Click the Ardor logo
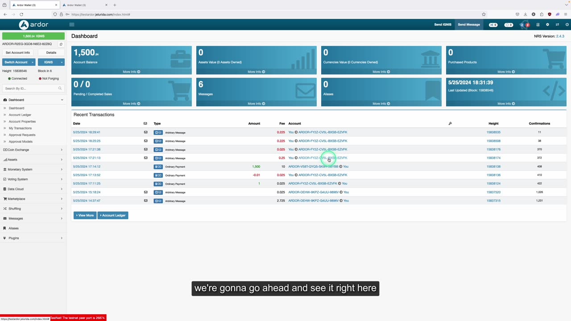571x321 pixels. pos(33,25)
